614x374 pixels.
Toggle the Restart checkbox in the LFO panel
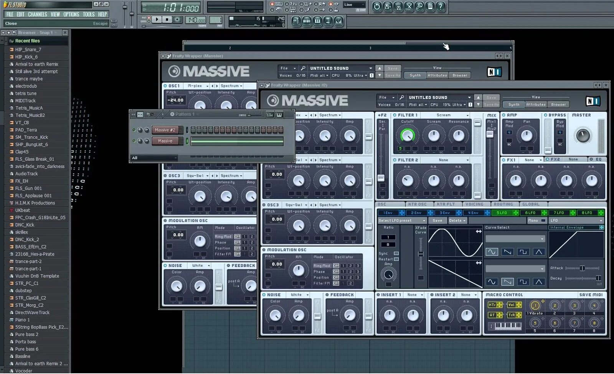coord(396,259)
